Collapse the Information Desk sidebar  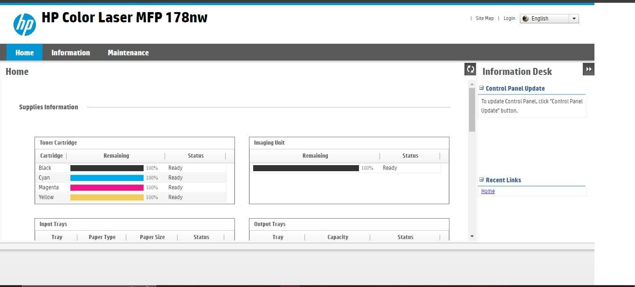(588, 68)
